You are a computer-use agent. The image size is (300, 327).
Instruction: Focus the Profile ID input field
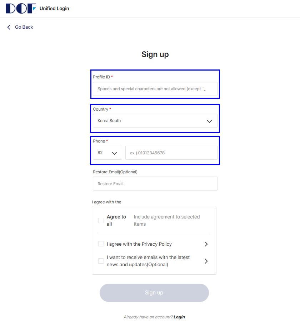click(x=155, y=89)
